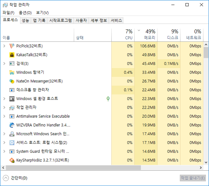Image resolution: width=209 pixels, height=186 pixels.
Task: Click the WIZVERA Delfino Handler icon
Action: click(12, 125)
